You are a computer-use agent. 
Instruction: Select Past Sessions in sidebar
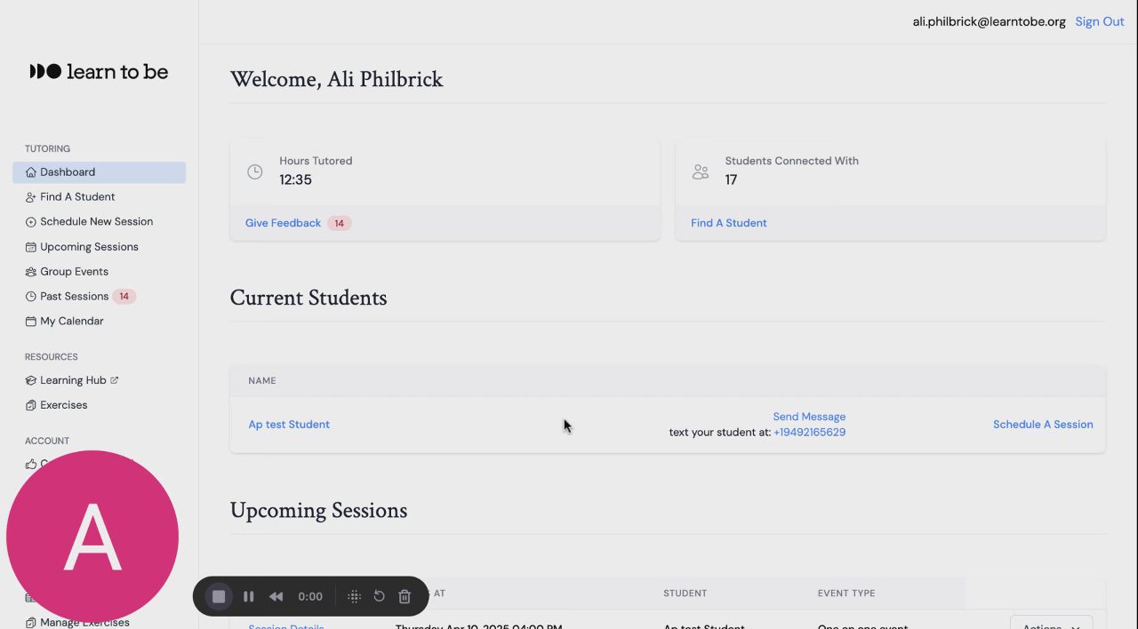click(74, 297)
